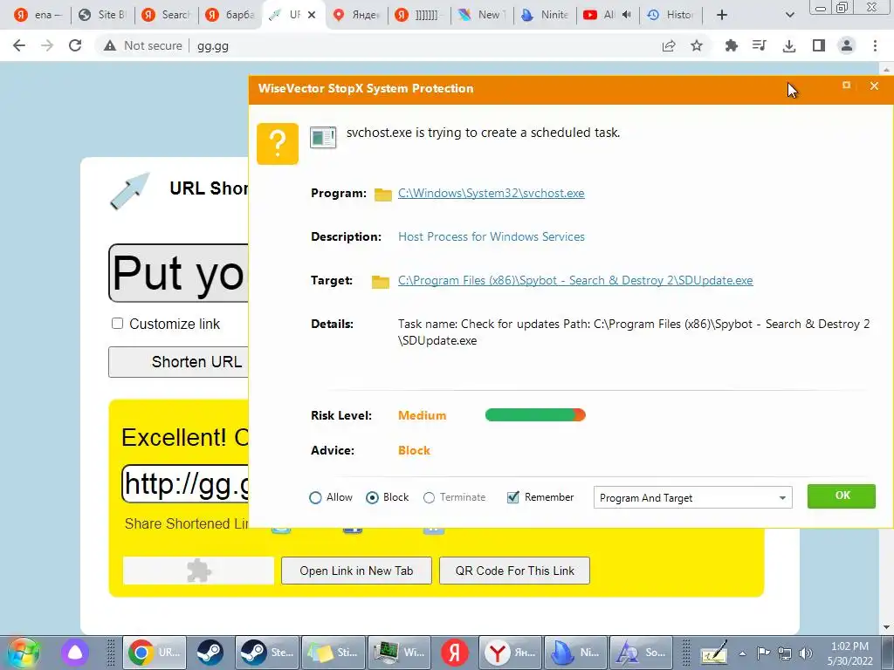Switch to the History tab
This screenshot has height=670, width=894.
[670, 15]
